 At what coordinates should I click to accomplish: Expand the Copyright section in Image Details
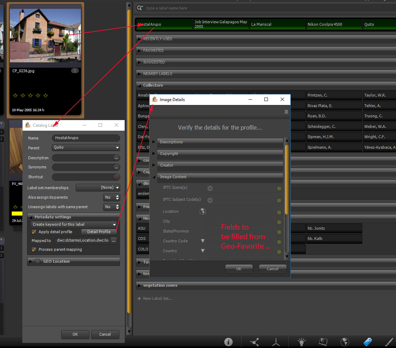coord(153,154)
